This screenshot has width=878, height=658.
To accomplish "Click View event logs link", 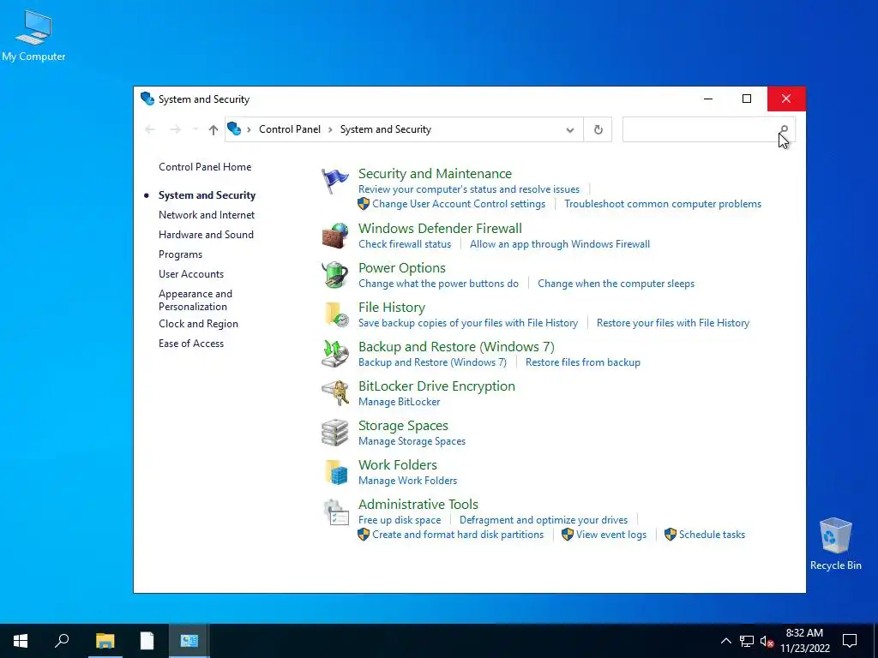I will (x=611, y=535).
